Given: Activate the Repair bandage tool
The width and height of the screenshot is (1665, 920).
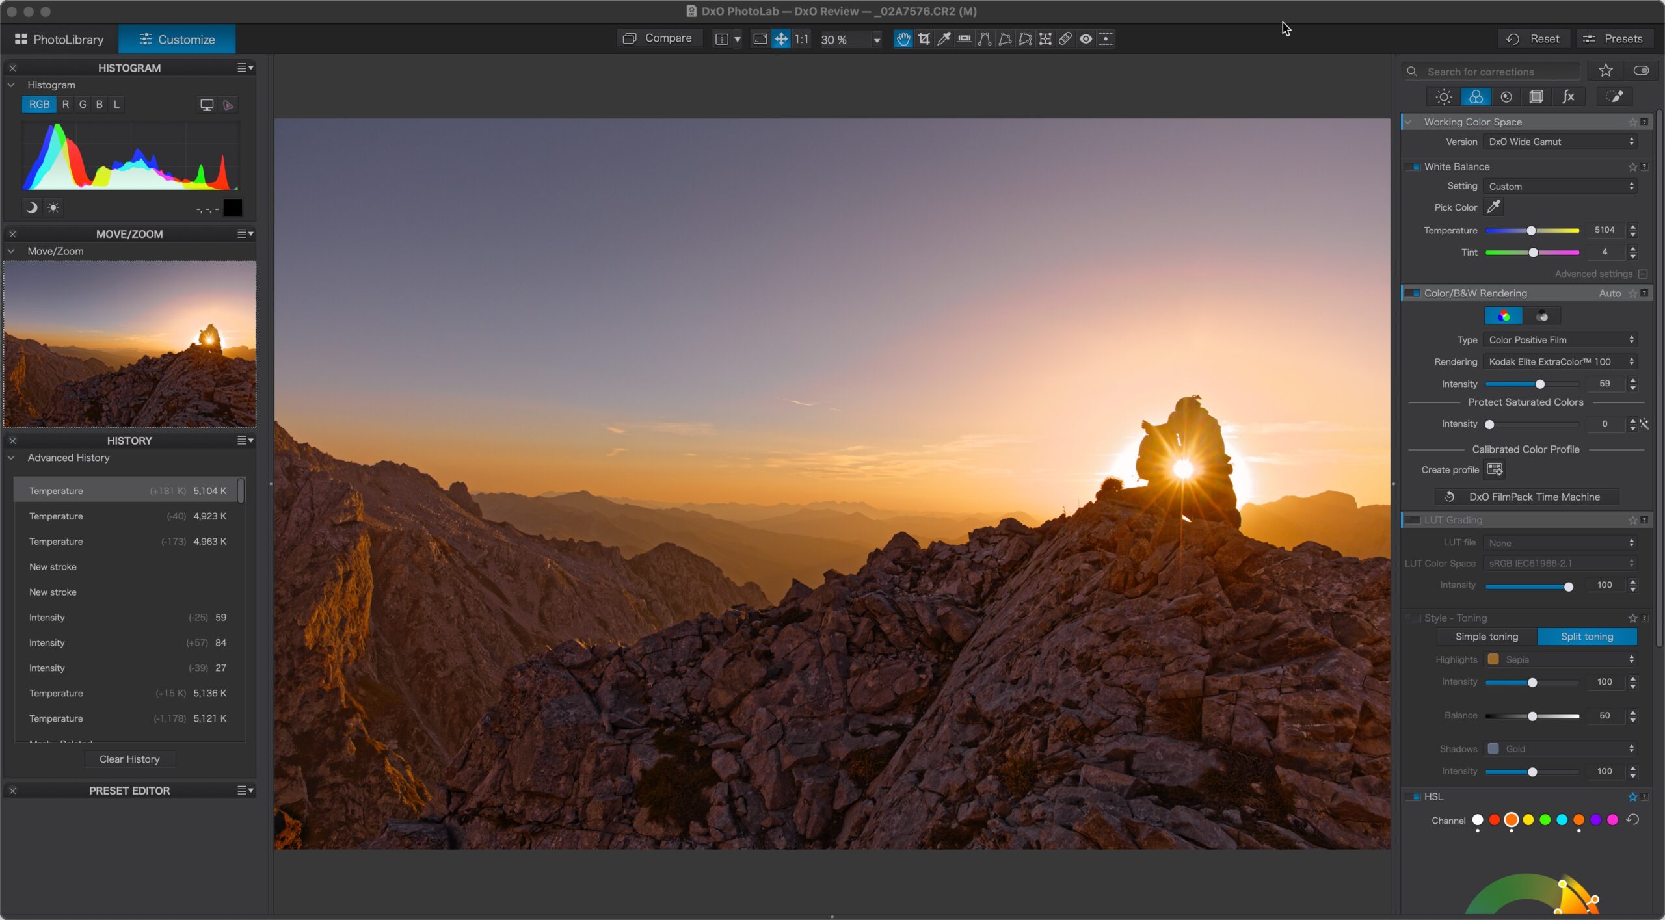Looking at the screenshot, I should pyautogui.click(x=1065, y=39).
